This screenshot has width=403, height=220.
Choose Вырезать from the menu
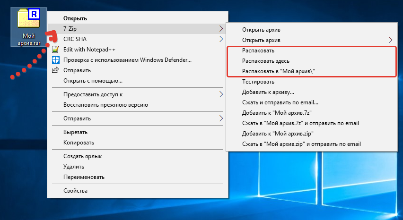(138, 132)
